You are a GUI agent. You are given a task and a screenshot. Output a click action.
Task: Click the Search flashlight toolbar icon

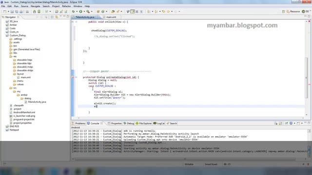118,12
